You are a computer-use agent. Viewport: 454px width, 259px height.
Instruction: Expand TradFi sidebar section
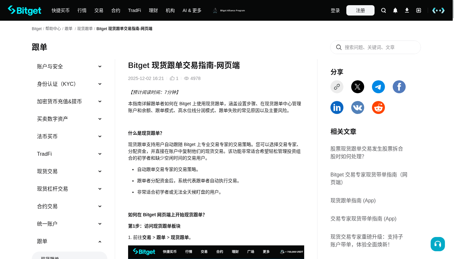tap(69, 154)
